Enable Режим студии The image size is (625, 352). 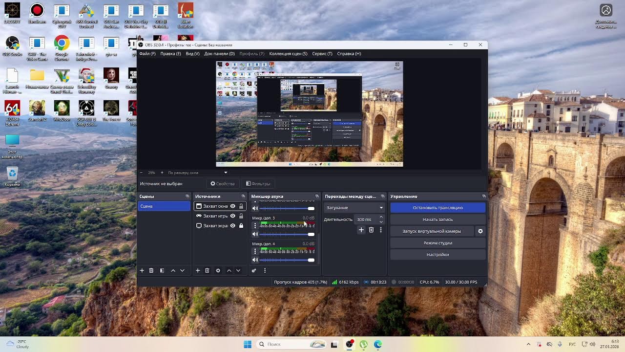pyautogui.click(x=438, y=243)
